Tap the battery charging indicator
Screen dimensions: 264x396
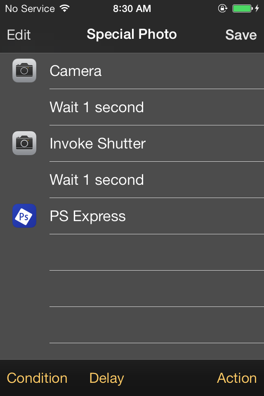coord(243,8)
